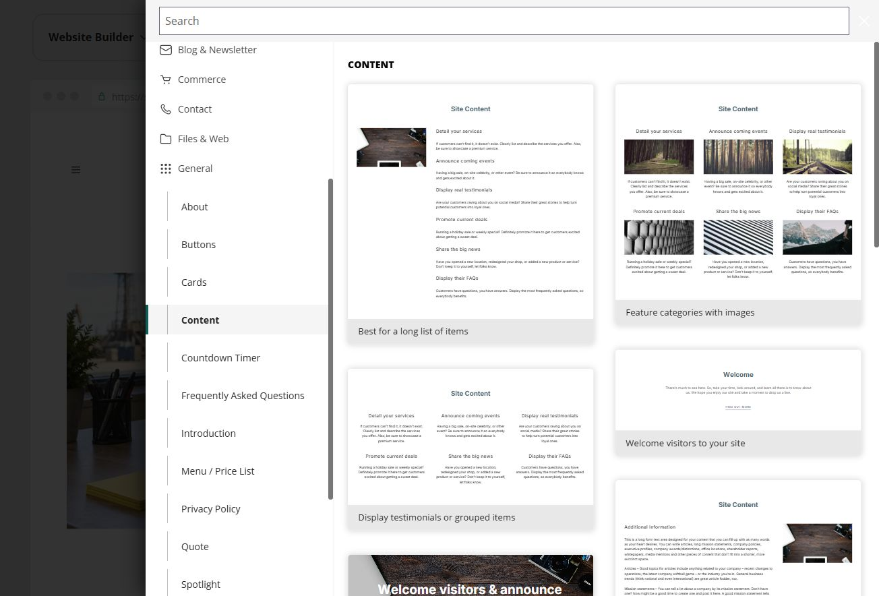
Task: Click the lock icon in the preview address bar
Action: (102, 96)
